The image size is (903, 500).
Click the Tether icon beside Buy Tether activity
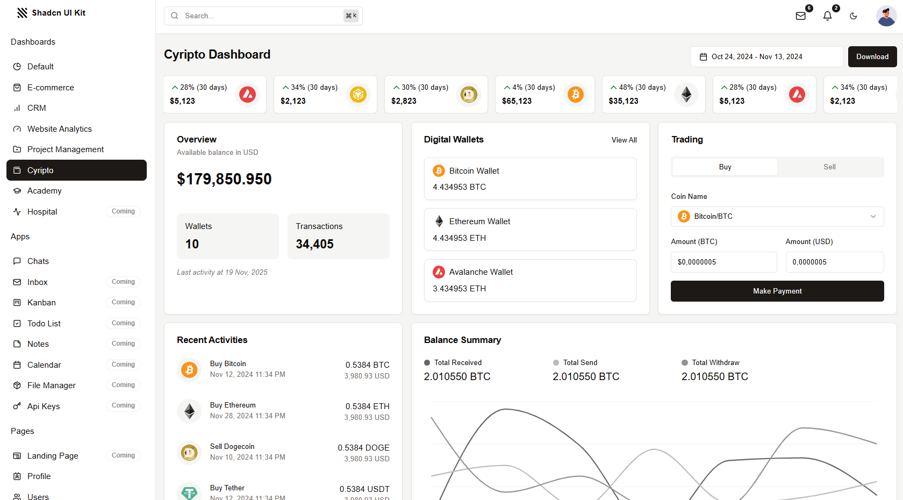coord(189,492)
